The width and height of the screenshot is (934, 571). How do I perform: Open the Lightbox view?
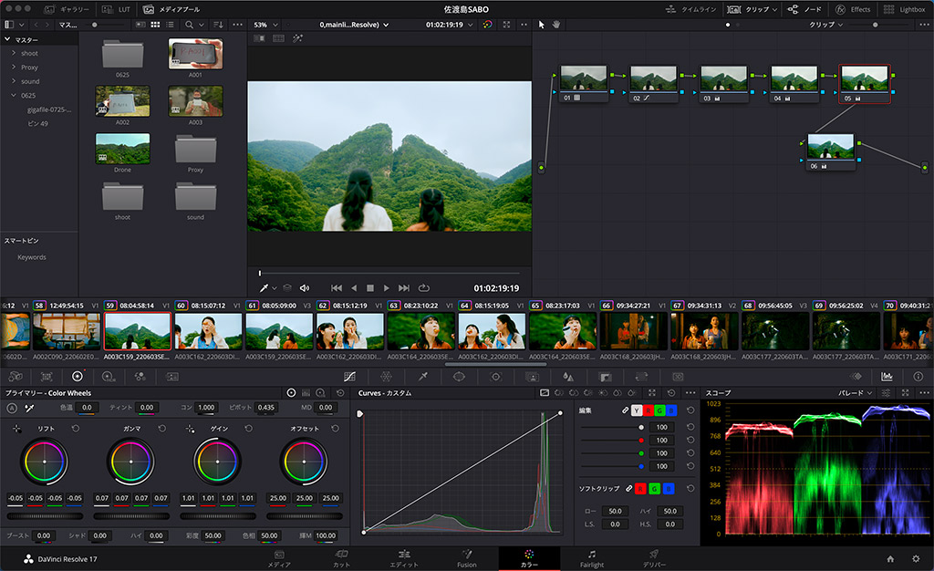tap(904, 9)
